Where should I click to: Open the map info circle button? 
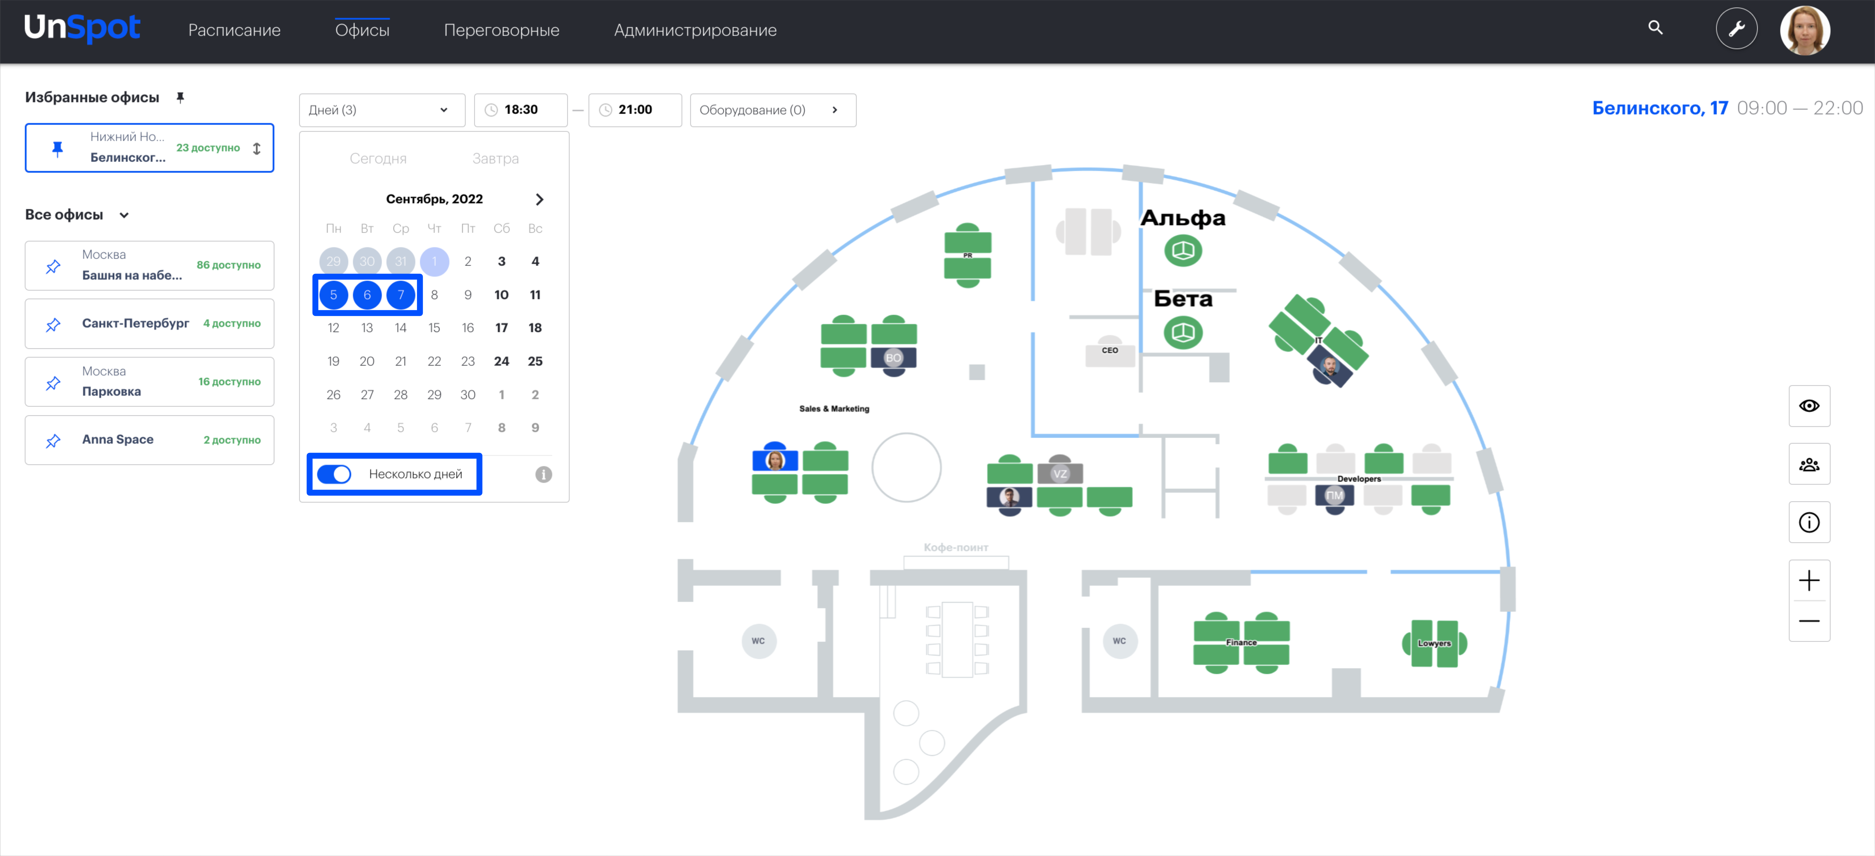1809,523
